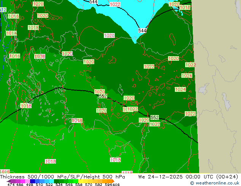Click the 606 legend value

[116, 184]
